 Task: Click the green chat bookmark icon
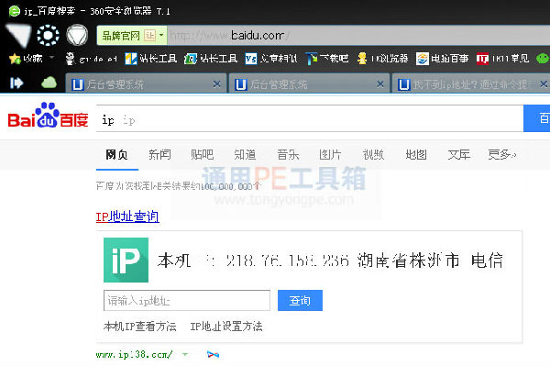[x=543, y=59]
